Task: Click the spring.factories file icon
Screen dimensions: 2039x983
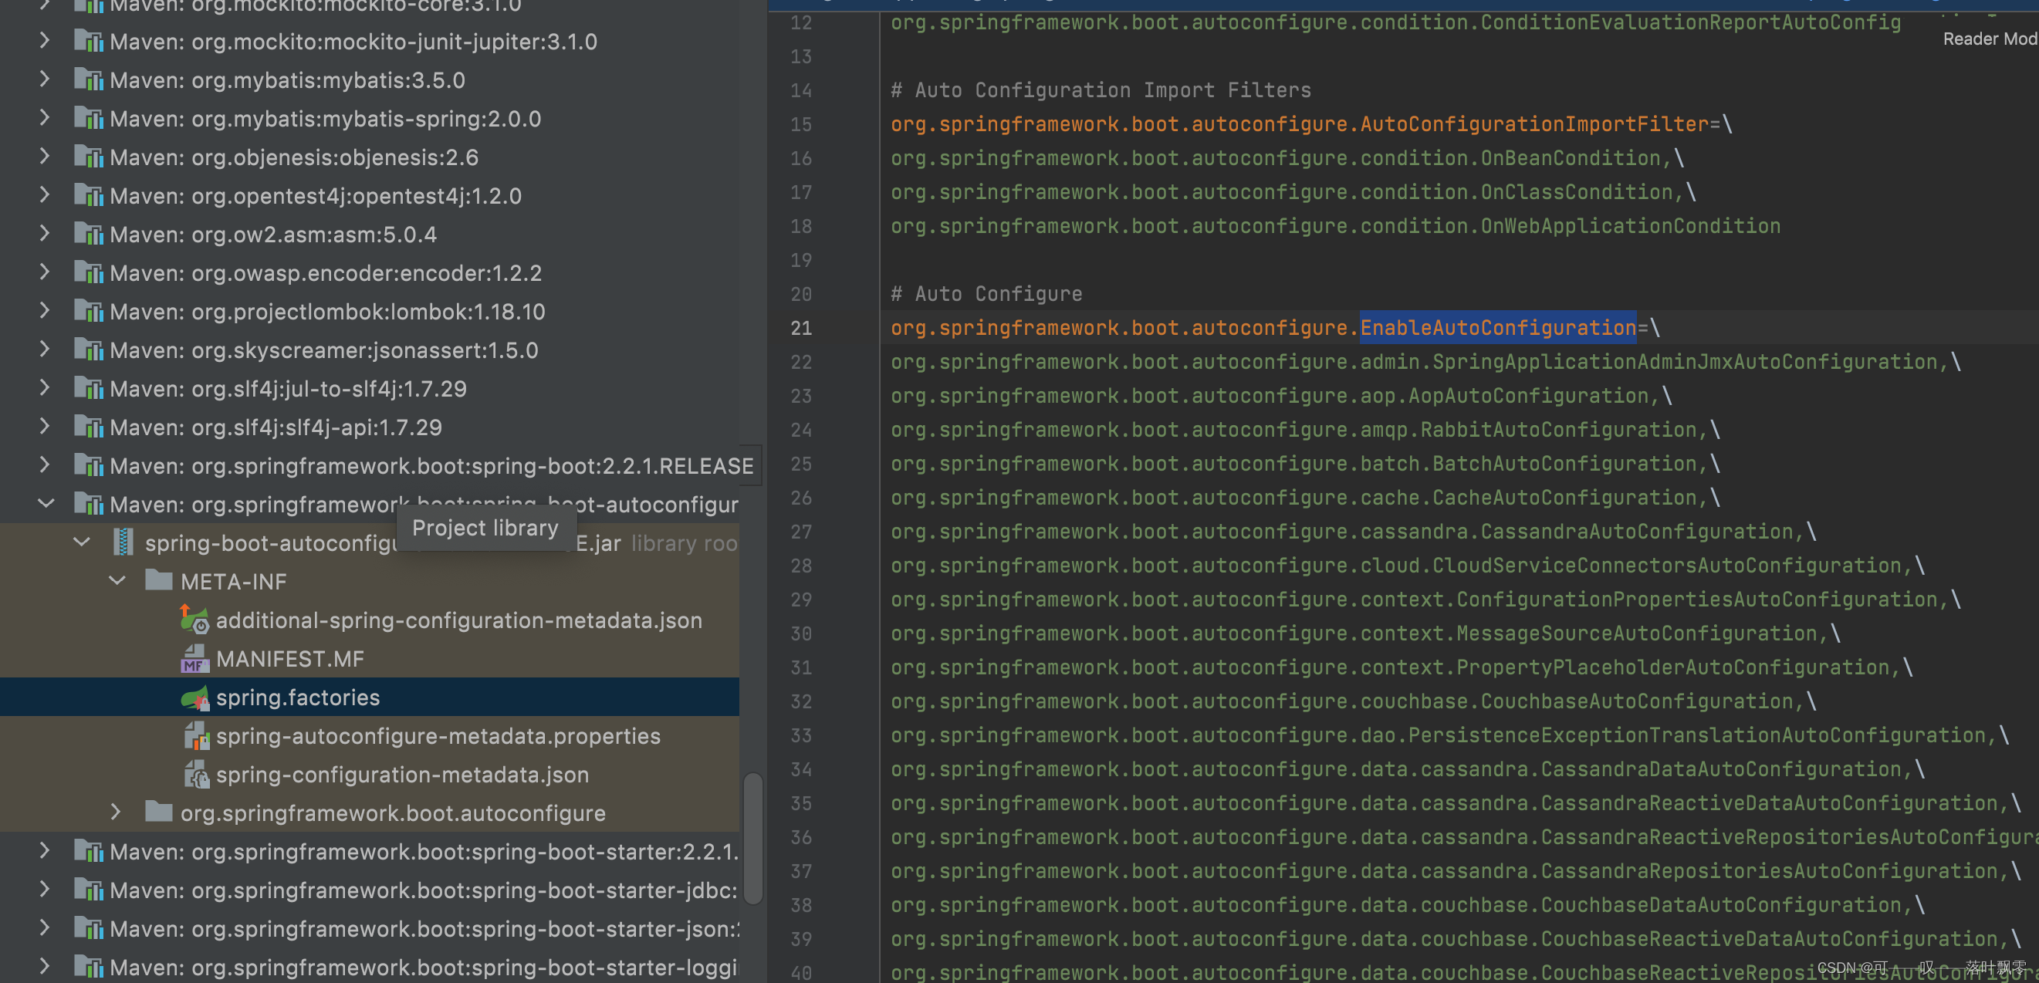Action: tap(194, 698)
